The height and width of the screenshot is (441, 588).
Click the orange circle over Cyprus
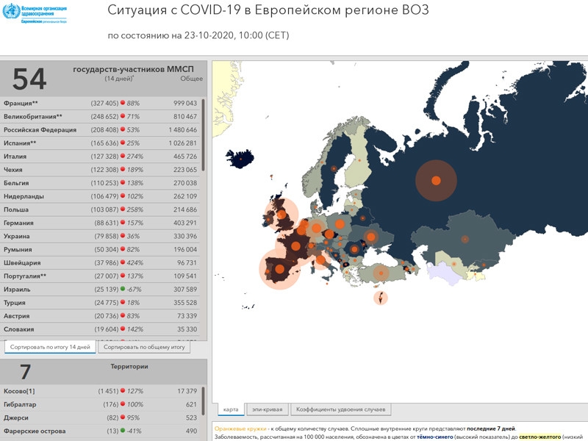click(381, 298)
